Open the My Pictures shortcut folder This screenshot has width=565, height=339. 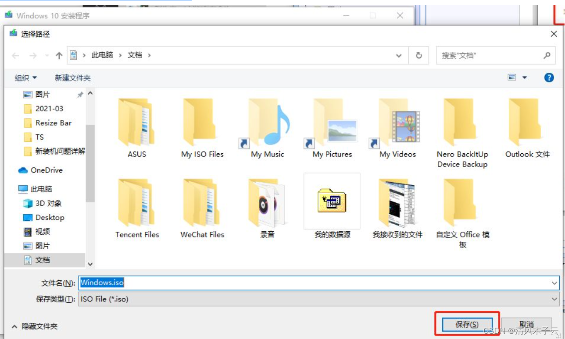[x=332, y=128]
